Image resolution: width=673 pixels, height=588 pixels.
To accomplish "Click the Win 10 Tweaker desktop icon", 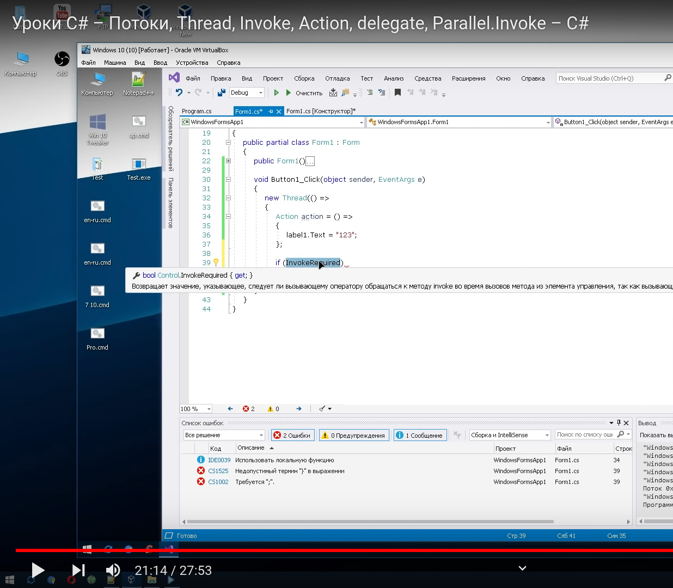I will coord(97,130).
